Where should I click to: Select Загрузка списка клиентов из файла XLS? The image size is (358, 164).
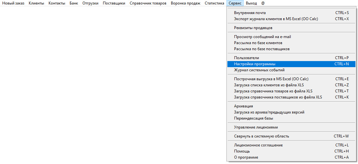pos(269,85)
